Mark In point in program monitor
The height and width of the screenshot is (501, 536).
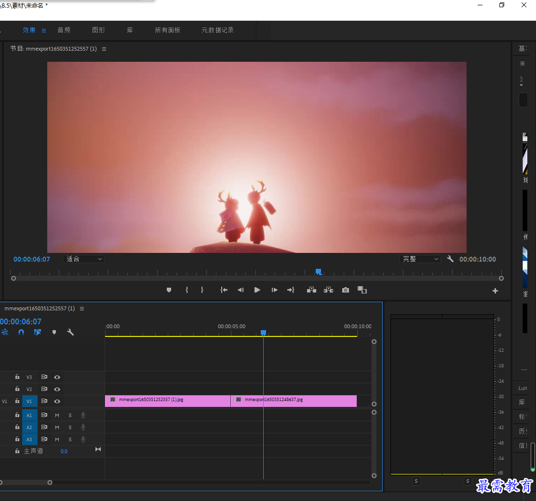click(x=187, y=290)
